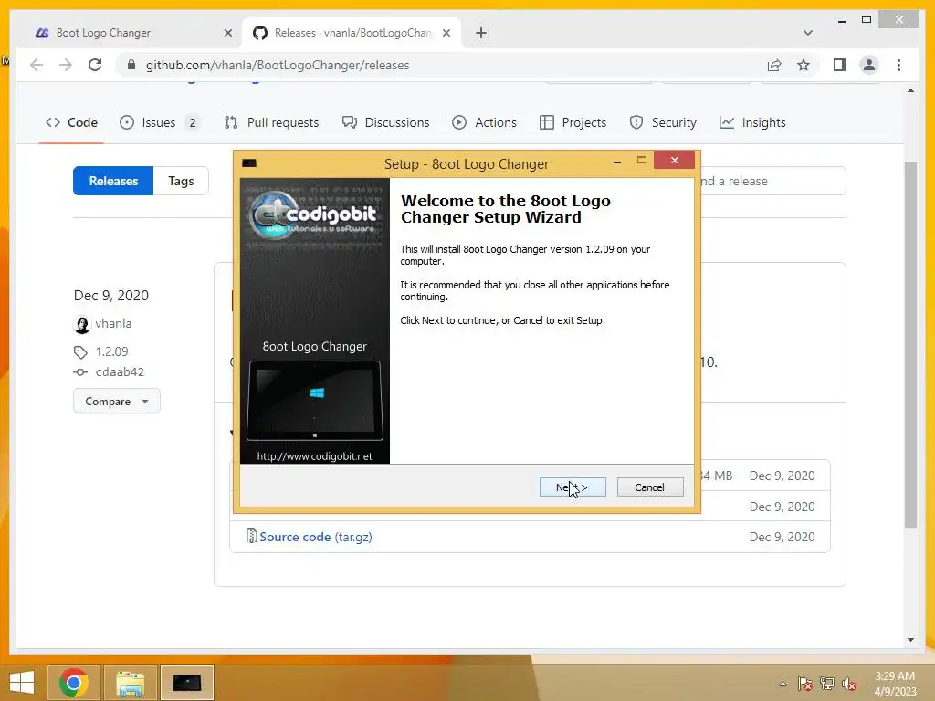Open the Projects tab
Image resolution: width=935 pixels, height=701 pixels.
point(573,122)
